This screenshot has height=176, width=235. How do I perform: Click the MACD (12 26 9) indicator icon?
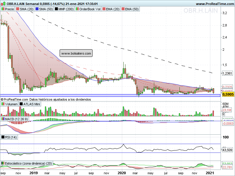point(3,119)
